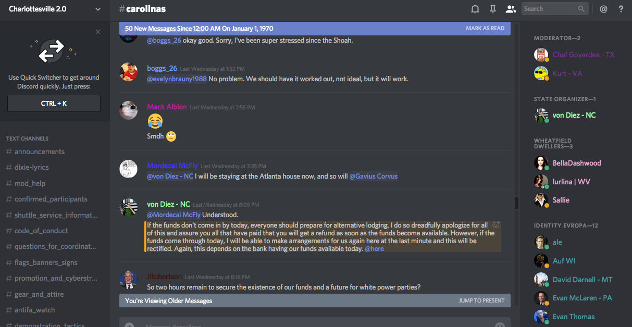Click Mark As Read button

pos(485,29)
